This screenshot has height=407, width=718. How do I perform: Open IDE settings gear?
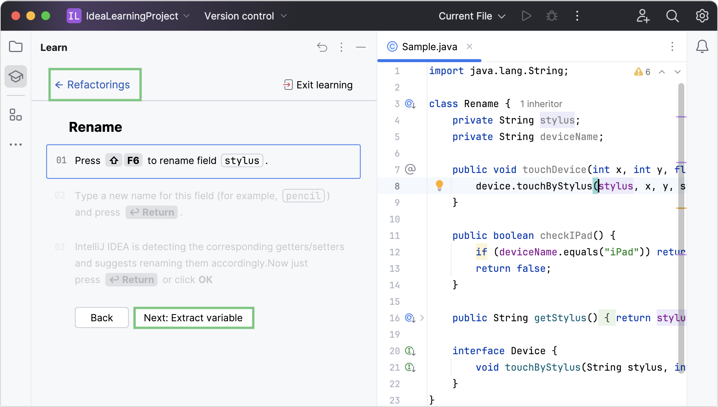point(702,16)
